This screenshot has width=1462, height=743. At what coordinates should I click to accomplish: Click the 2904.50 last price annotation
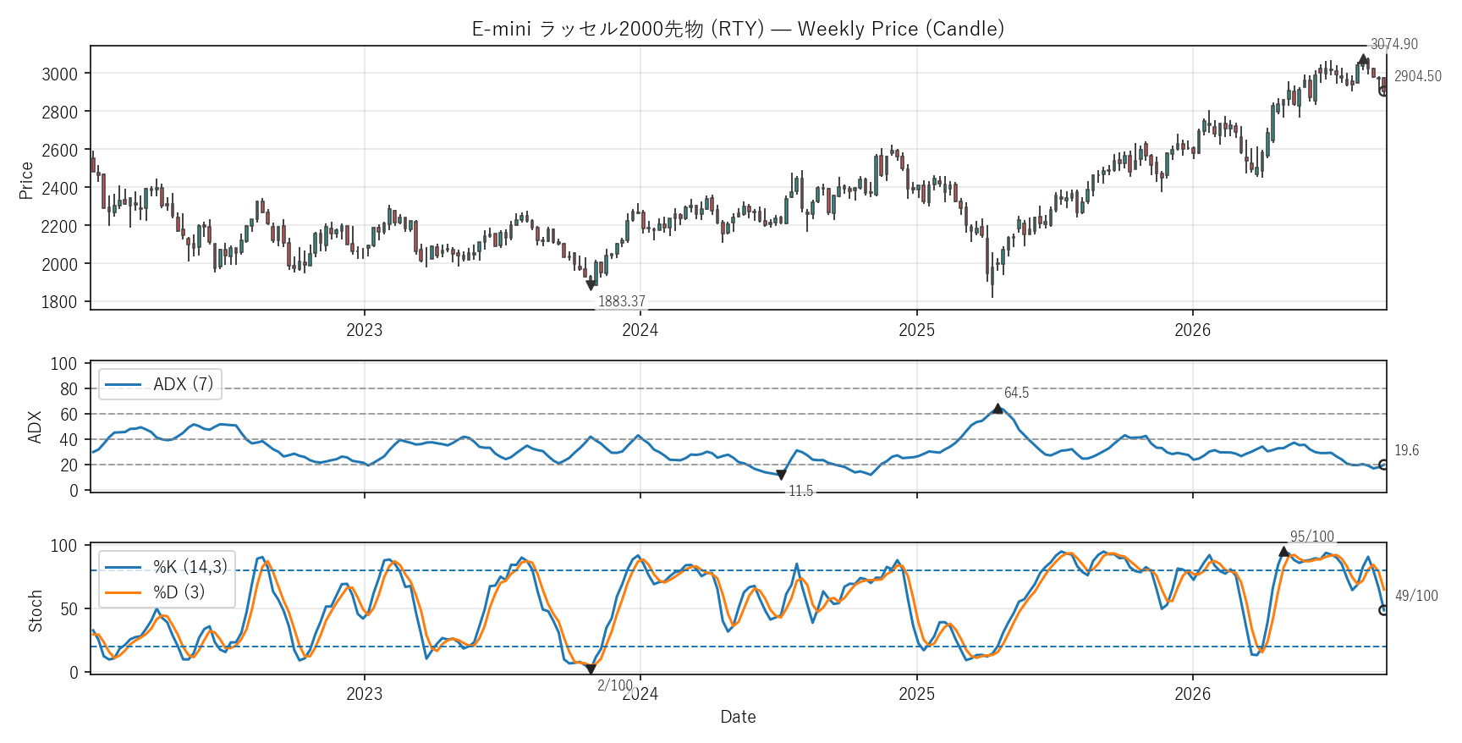click(x=1418, y=76)
